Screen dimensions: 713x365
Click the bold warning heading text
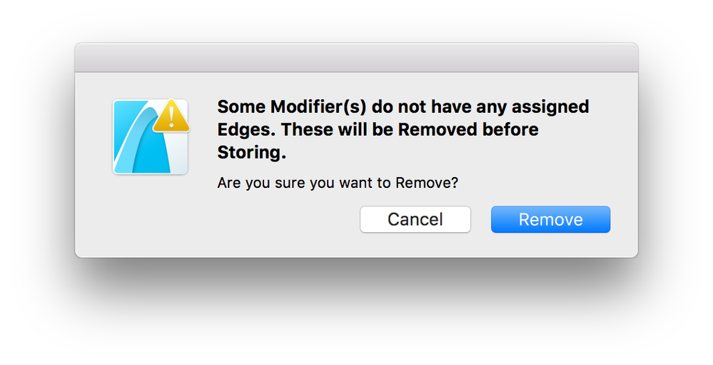pos(403,129)
